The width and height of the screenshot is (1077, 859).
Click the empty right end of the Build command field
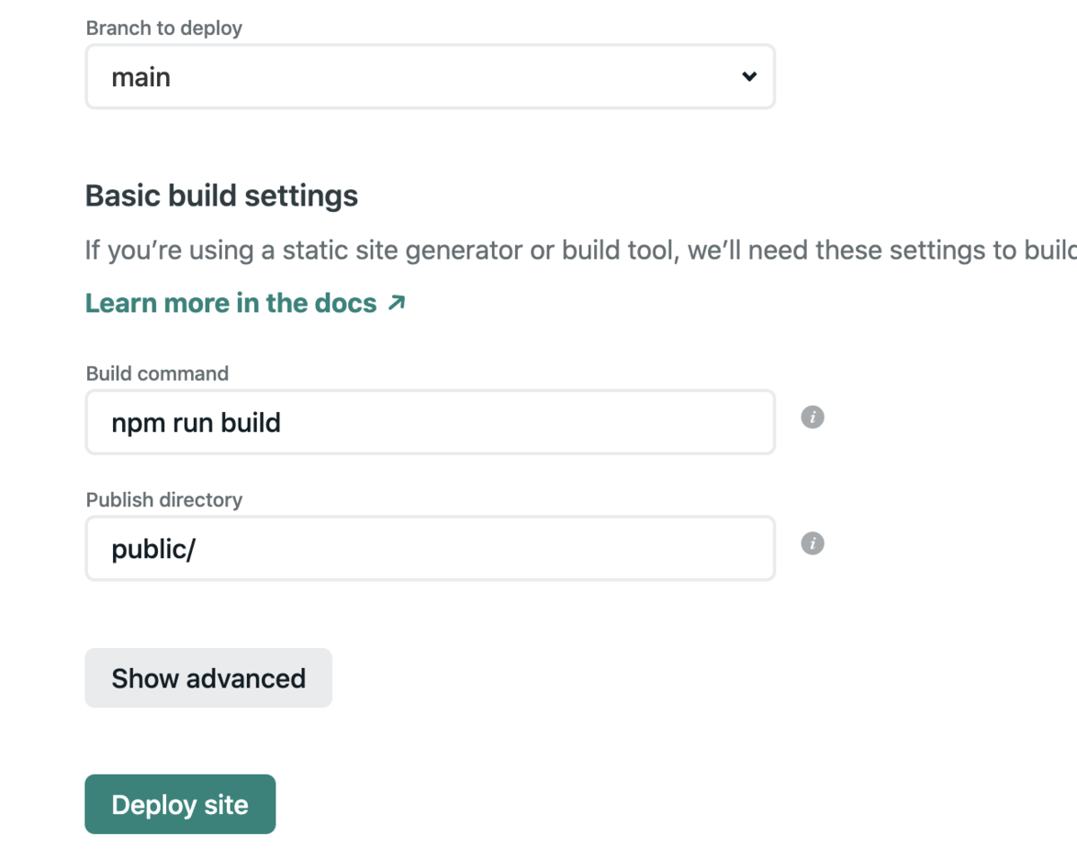tap(700, 422)
